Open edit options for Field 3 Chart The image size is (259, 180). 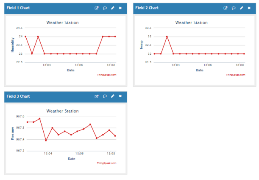click(112, 96)
